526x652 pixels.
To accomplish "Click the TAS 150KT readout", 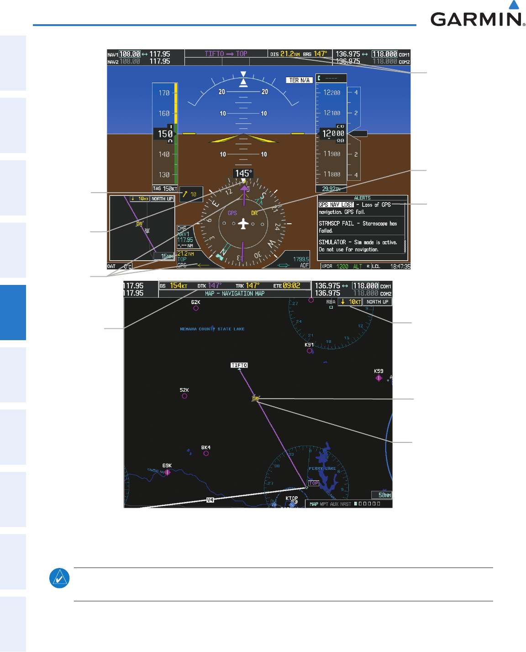I will tap(165, 188).
